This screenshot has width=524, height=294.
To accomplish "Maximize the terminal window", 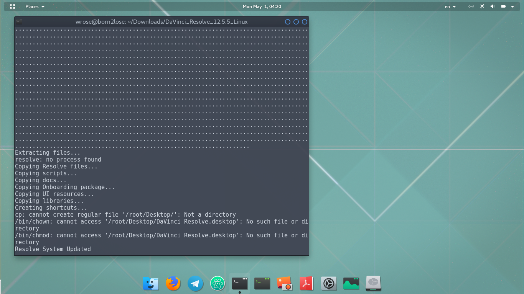I will click(x=296, y=22).
